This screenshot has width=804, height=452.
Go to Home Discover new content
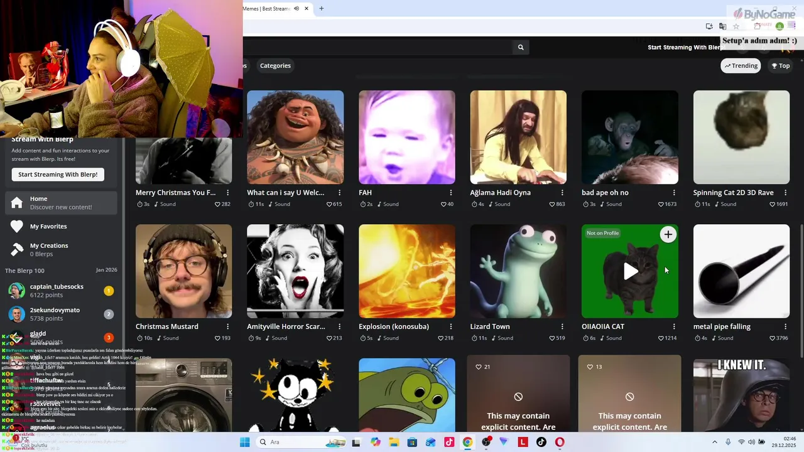tap(62, 203)
